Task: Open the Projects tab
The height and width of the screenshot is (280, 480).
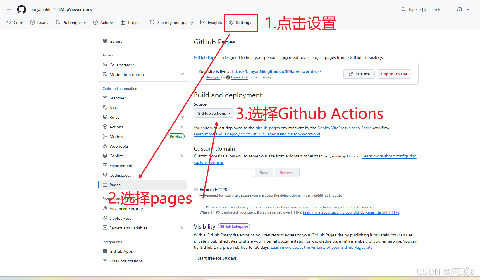Action: [x=132, y=23]
